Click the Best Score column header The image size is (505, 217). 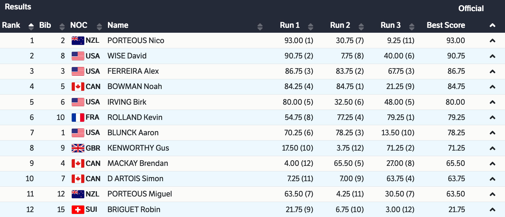pos(446,25)
